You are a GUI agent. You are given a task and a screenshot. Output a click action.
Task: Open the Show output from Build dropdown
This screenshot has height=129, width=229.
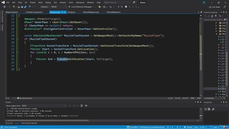[x=44, y=106]
